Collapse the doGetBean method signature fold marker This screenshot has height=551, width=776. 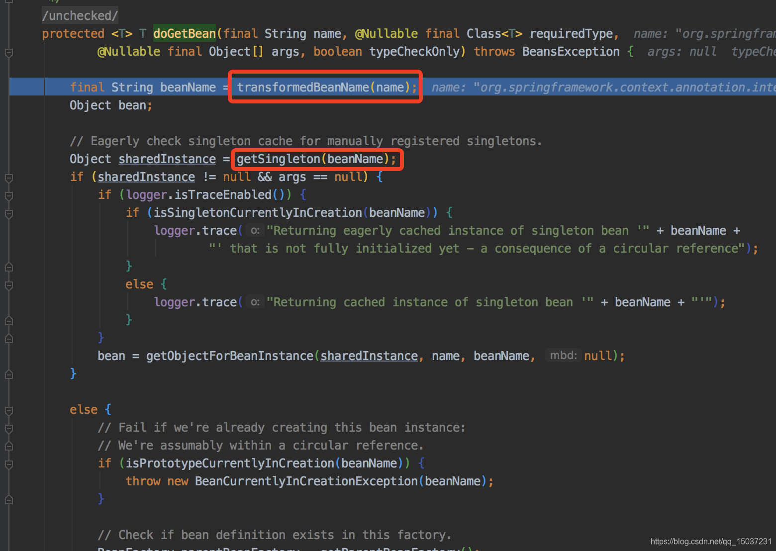8,52
